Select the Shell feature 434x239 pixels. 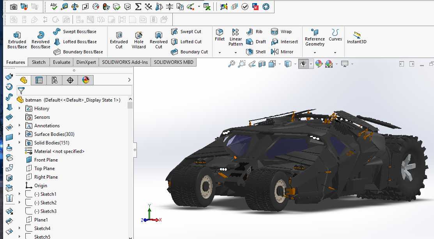[256, 52]
